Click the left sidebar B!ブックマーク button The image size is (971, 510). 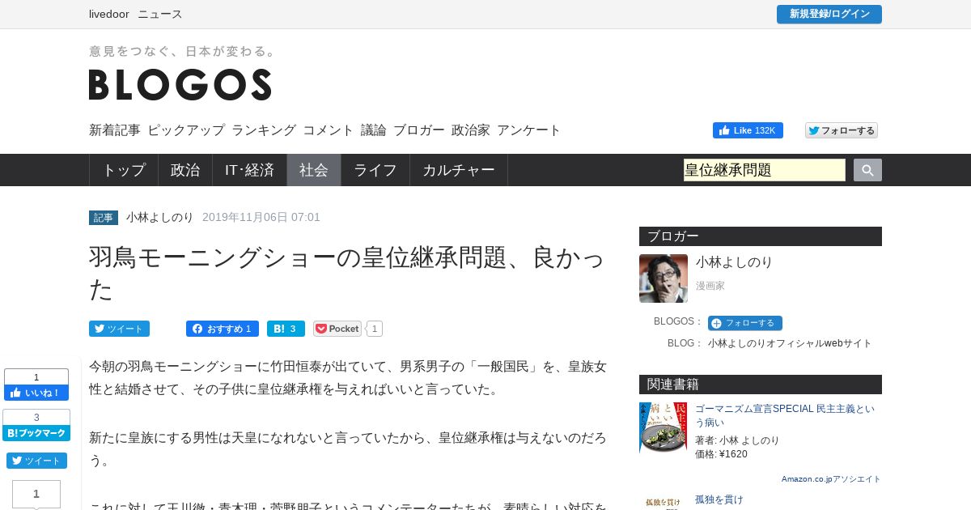[x=36, y=433]
